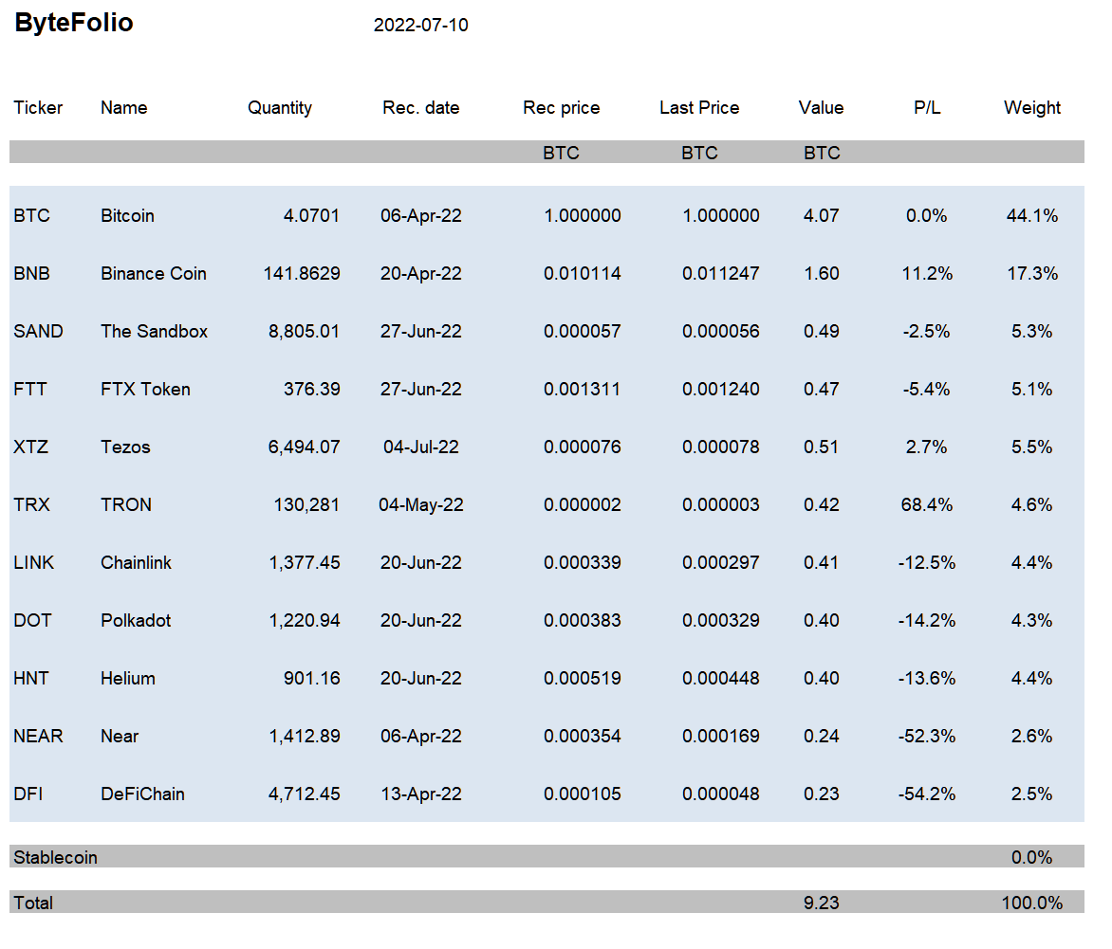Select the BTC ticker in the Bitcoin row

(32, 215)
